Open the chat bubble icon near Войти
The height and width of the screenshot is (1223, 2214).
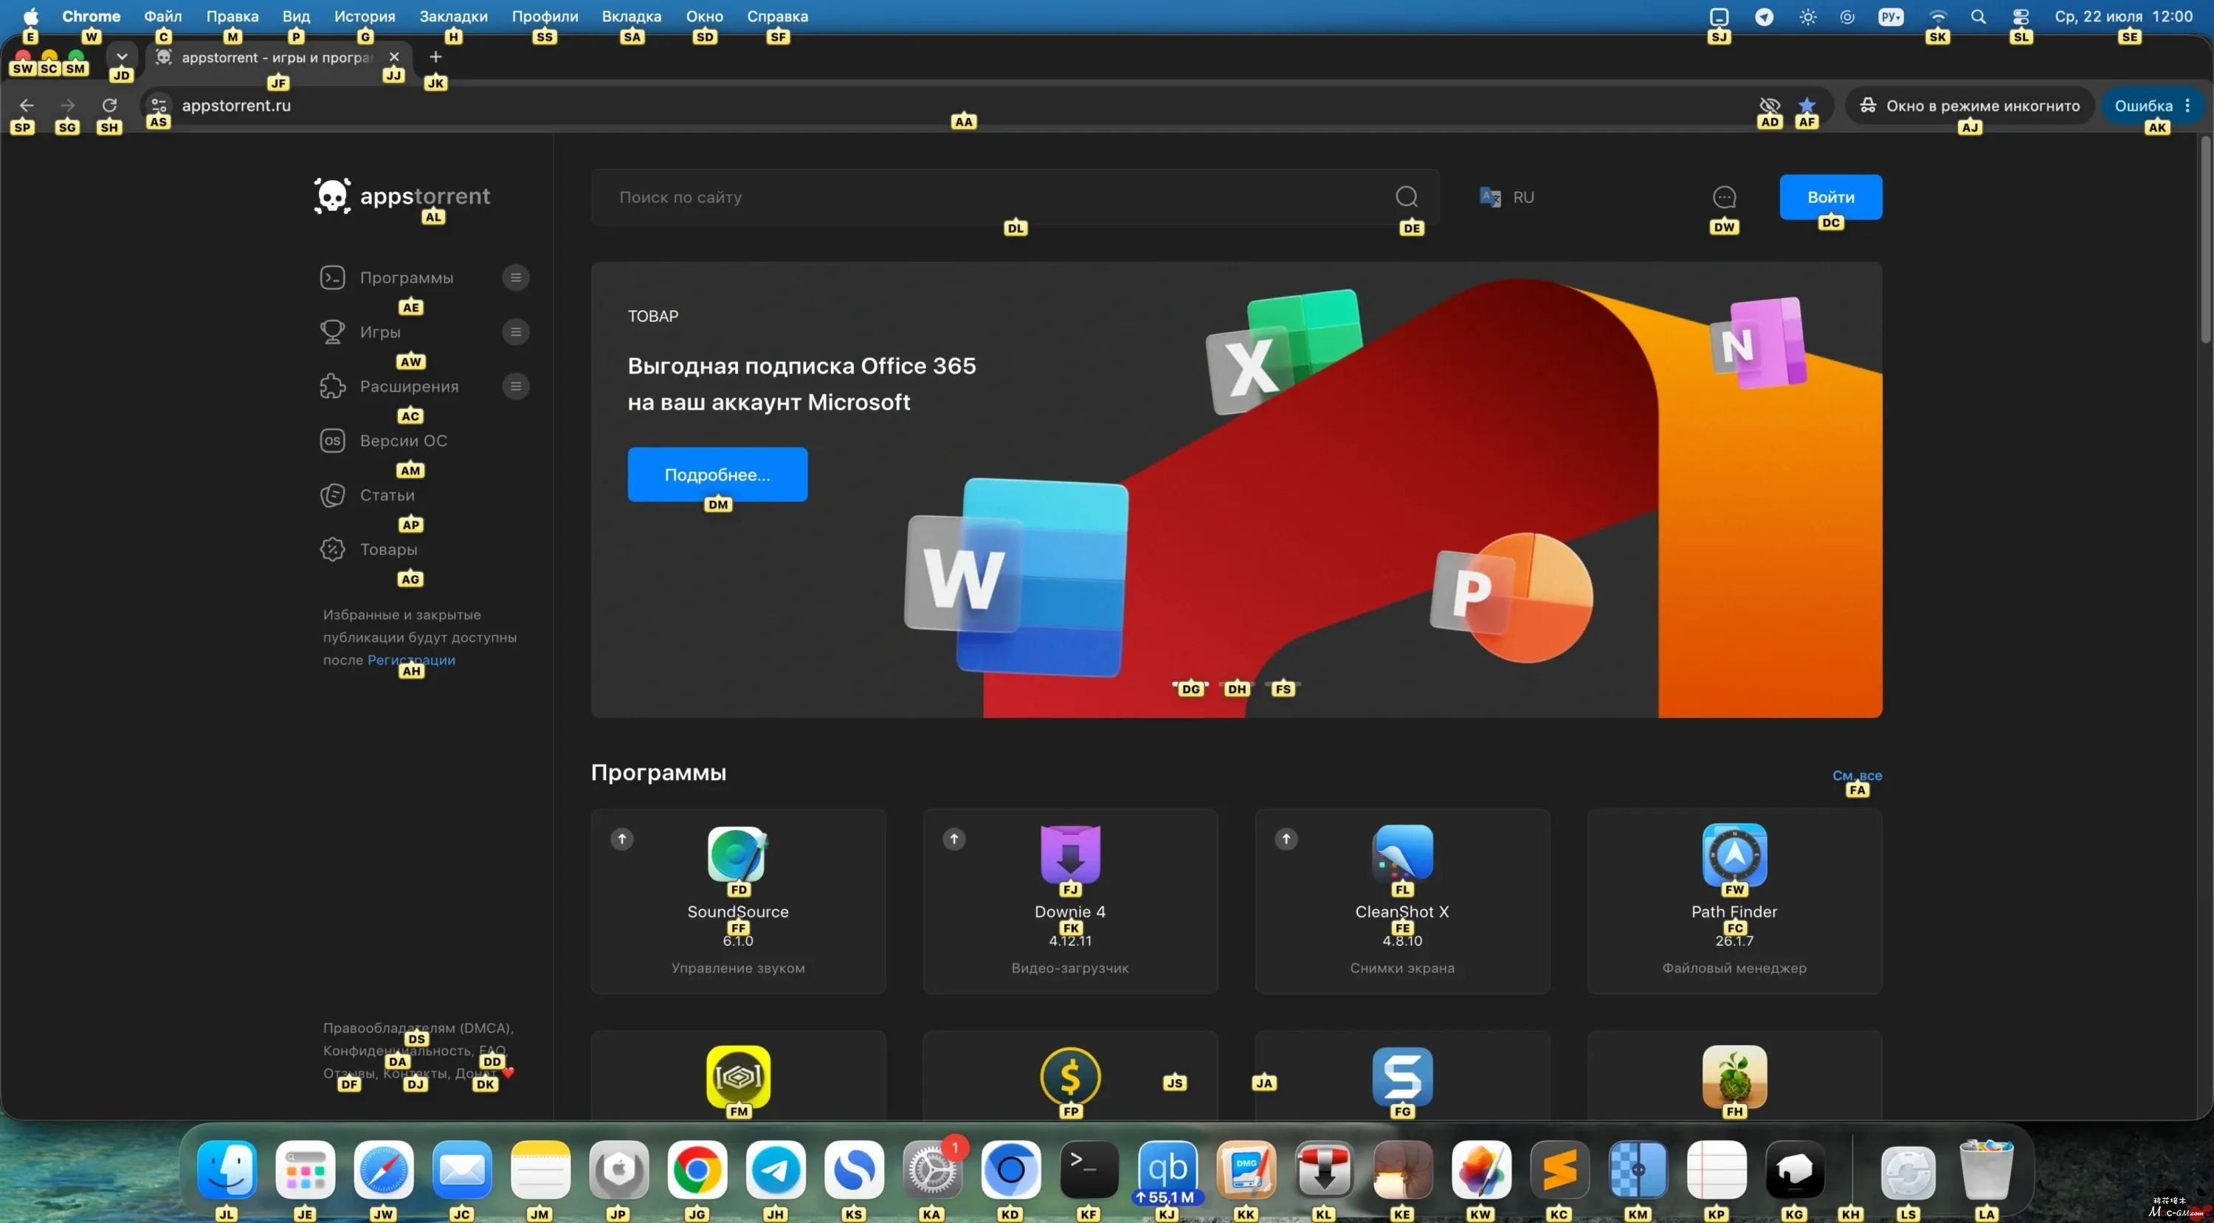click(x=1724, y=197)
